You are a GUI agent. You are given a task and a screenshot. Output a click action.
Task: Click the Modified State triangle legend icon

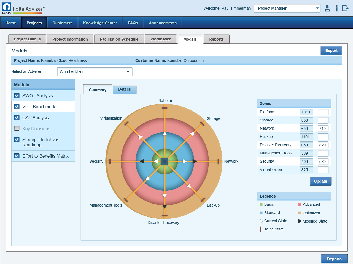tap(300, 221)
